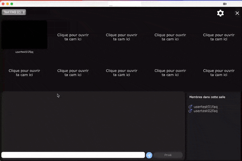Toggle the Privé private message button
The width and height of the screenshot is (242, 161).
168,155
